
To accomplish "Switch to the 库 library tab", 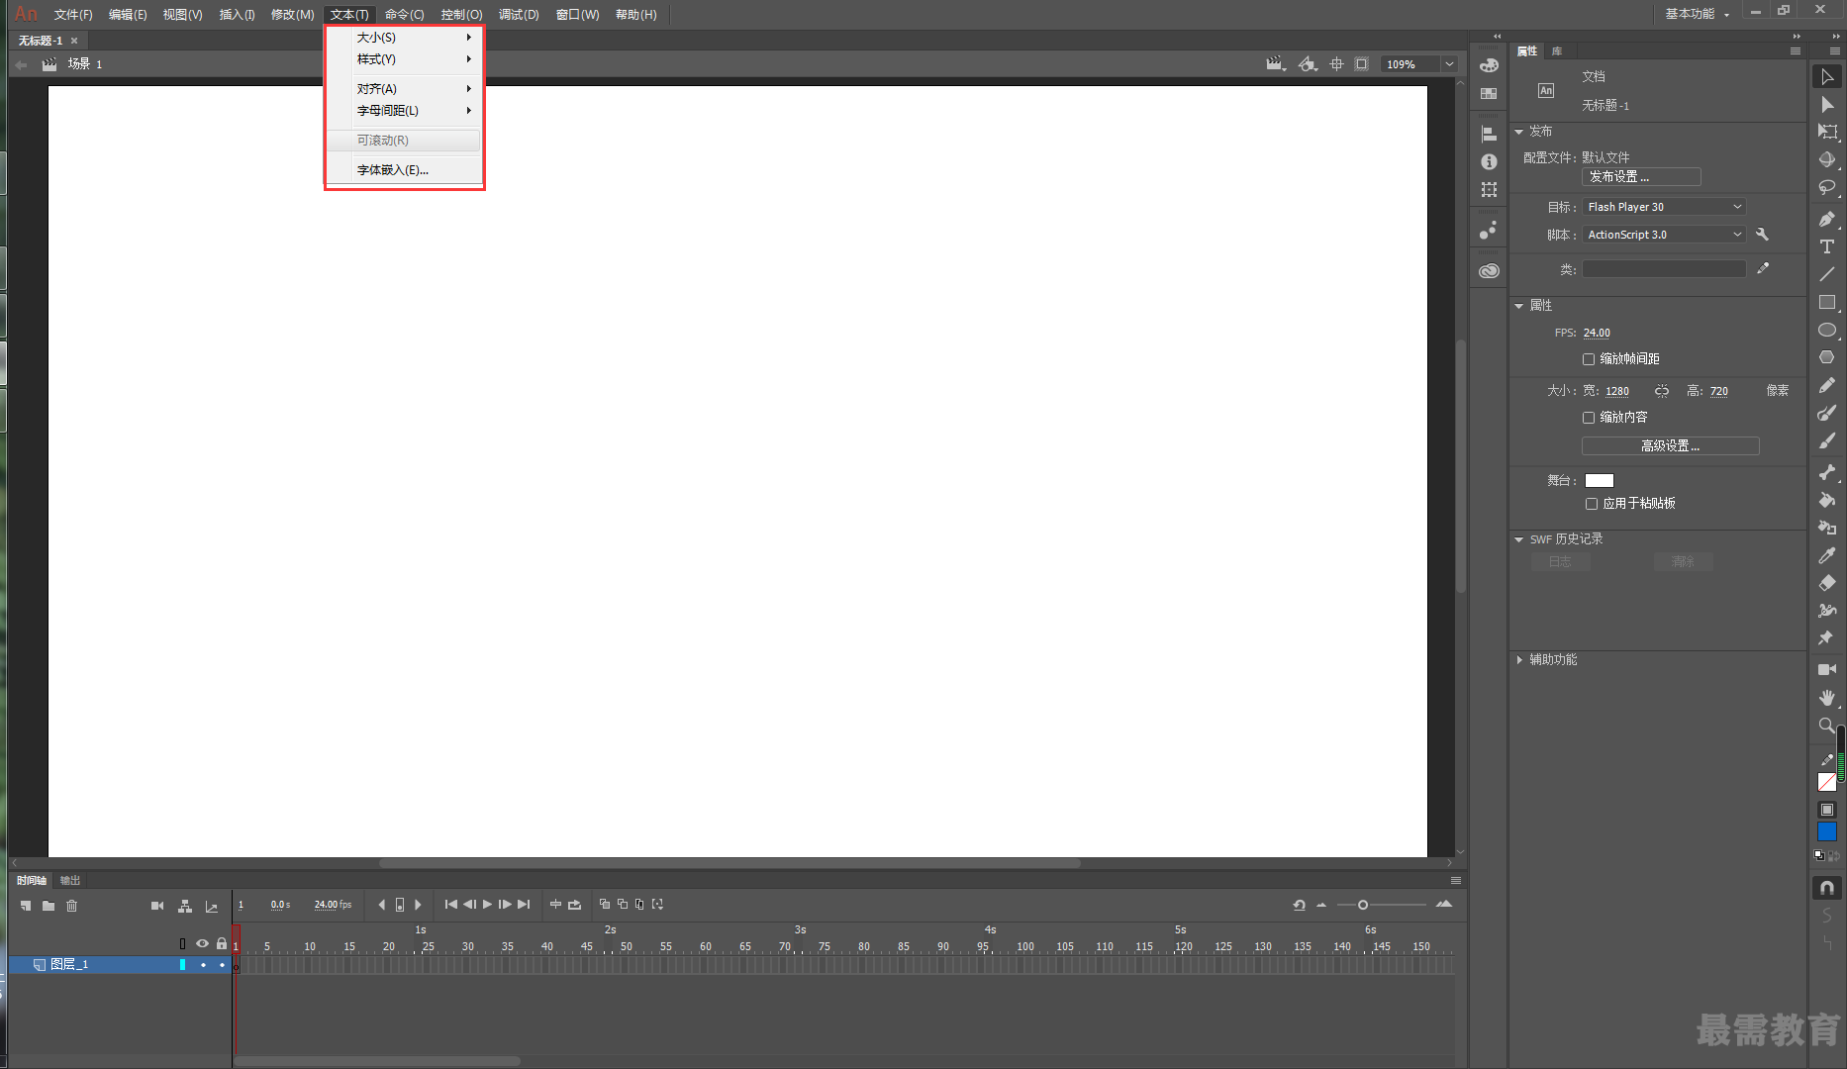I will pyautogui.click(x=1557, y=50).
